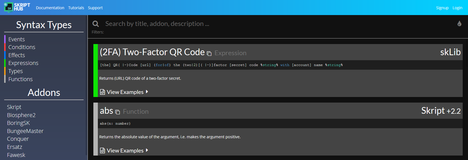Screen dimensions: 468x160
Task: Click the Signup link
Action: coord(442,8)
